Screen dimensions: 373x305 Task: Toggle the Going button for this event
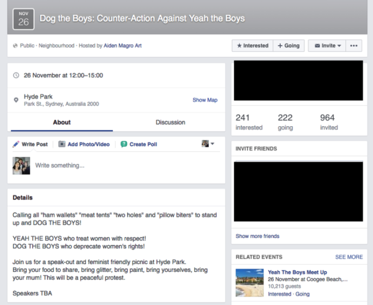[x=289, y=46]
